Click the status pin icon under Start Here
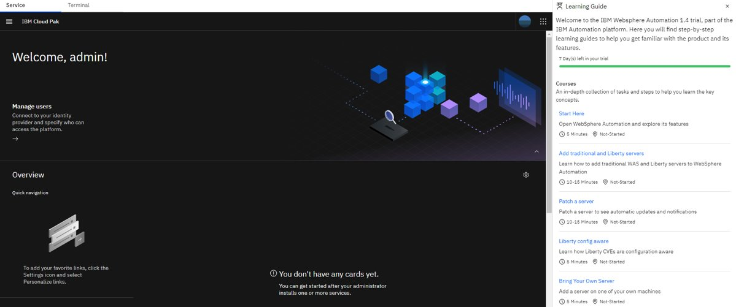 tap(595, 134)
